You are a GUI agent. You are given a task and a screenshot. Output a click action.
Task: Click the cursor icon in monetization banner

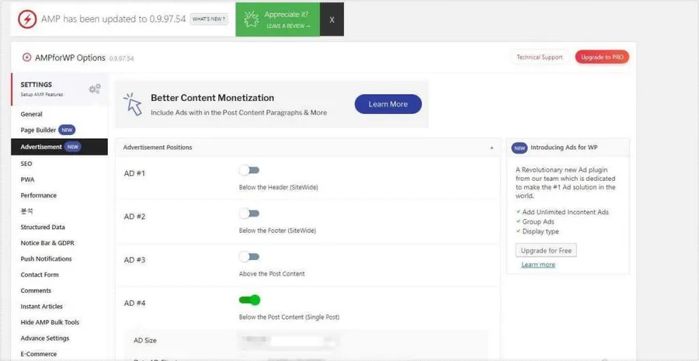pos(133,104)
